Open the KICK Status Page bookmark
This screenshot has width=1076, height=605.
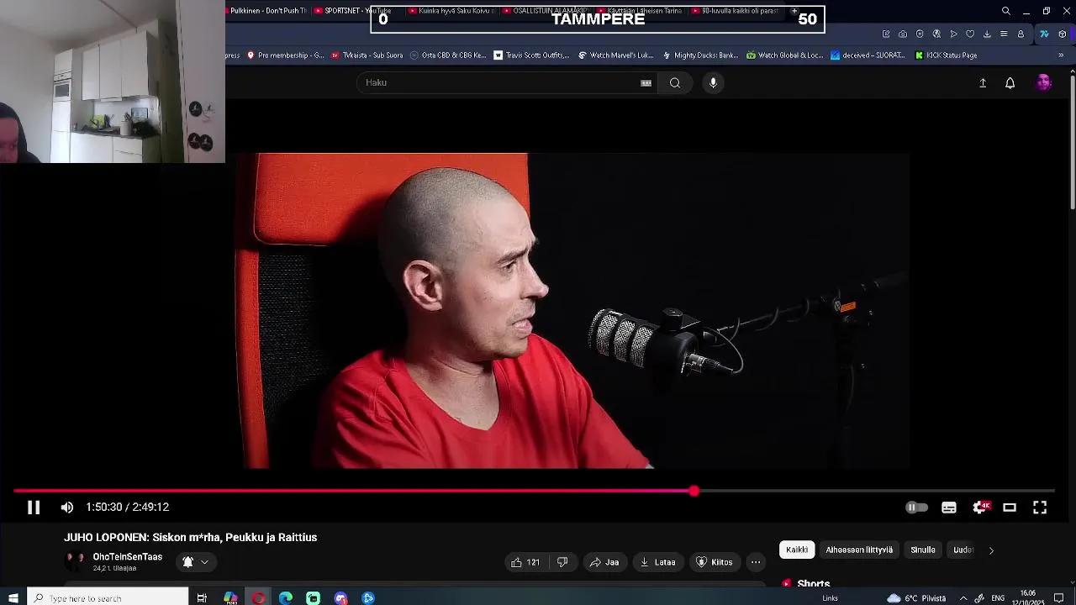pos(946,55)
